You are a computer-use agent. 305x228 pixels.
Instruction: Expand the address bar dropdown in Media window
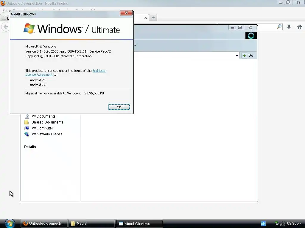pos(237,56)
